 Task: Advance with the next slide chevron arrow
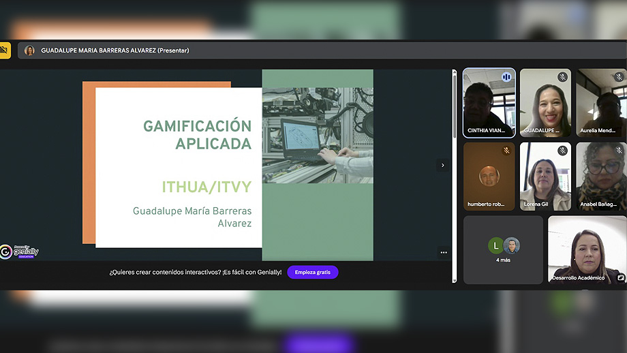[442, 165]
